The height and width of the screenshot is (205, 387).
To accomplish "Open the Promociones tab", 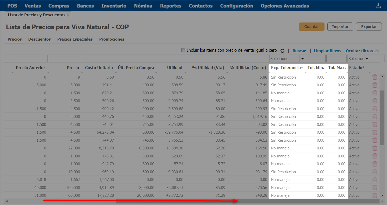I will (112, 39).
